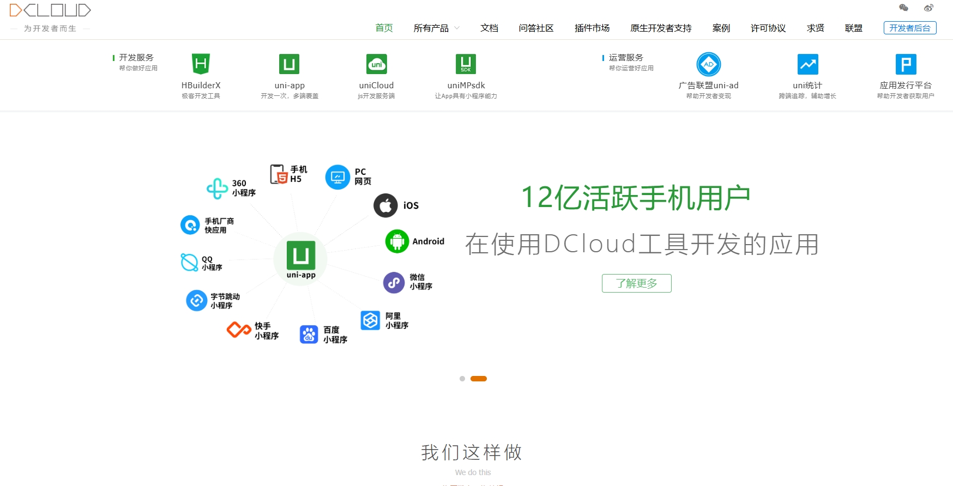This screenshot has height=486, width=953.
Task: Click the 微信小程序 icon
Action: coord(394,283)
